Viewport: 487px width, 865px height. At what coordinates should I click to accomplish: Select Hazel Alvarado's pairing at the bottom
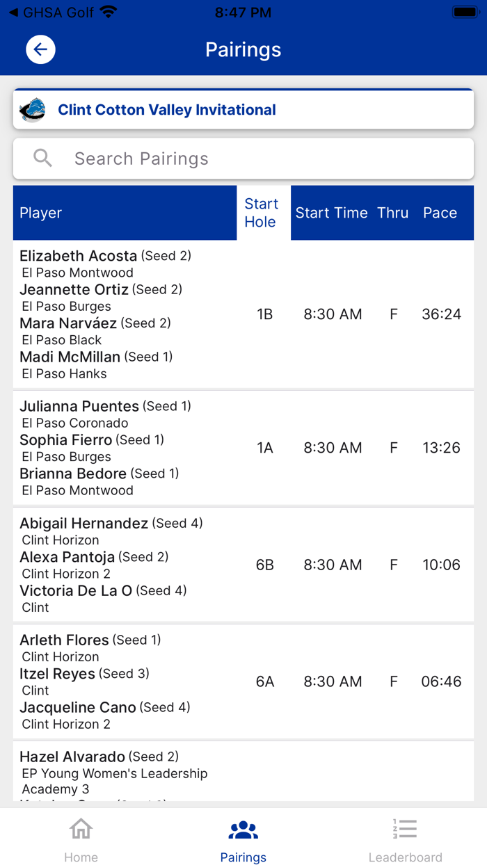(x=243, y=768)
